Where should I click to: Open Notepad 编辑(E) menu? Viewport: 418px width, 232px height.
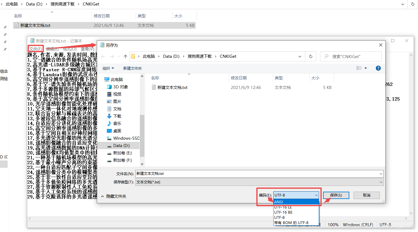pyautogui.click(x=52, y=49)
